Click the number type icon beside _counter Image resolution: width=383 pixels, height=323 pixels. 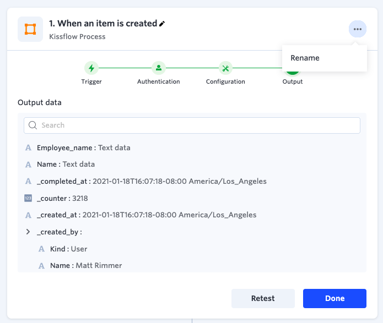[x=28, y=198]
